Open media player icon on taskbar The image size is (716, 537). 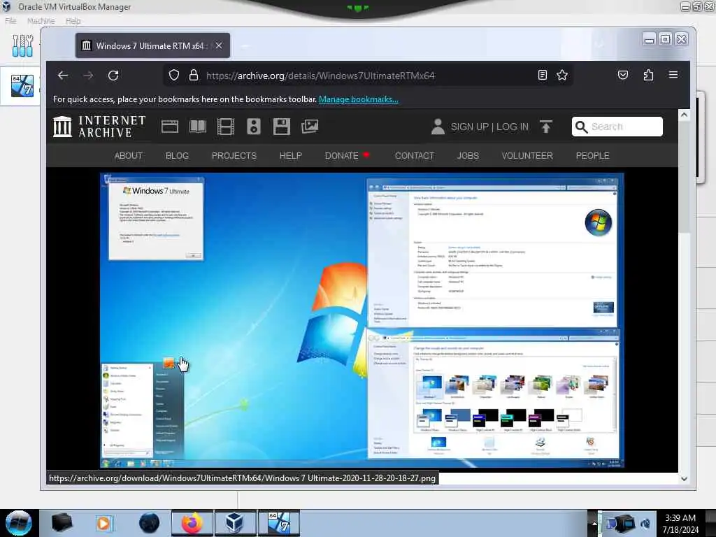click(103, 523)
